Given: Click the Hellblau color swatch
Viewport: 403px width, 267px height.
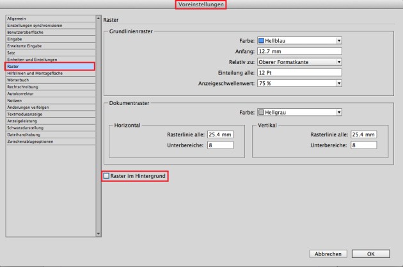Looking at the screenshot, I should (261, 40).
